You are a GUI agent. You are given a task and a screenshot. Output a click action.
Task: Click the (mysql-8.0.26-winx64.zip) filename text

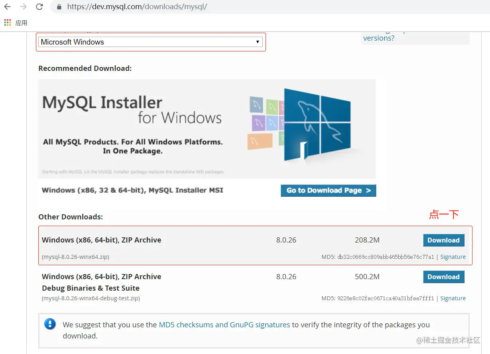tap(75, 257)
